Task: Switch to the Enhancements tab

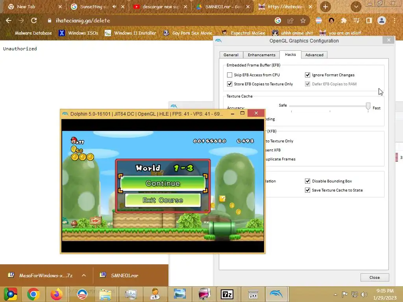Action: (261, 55)
